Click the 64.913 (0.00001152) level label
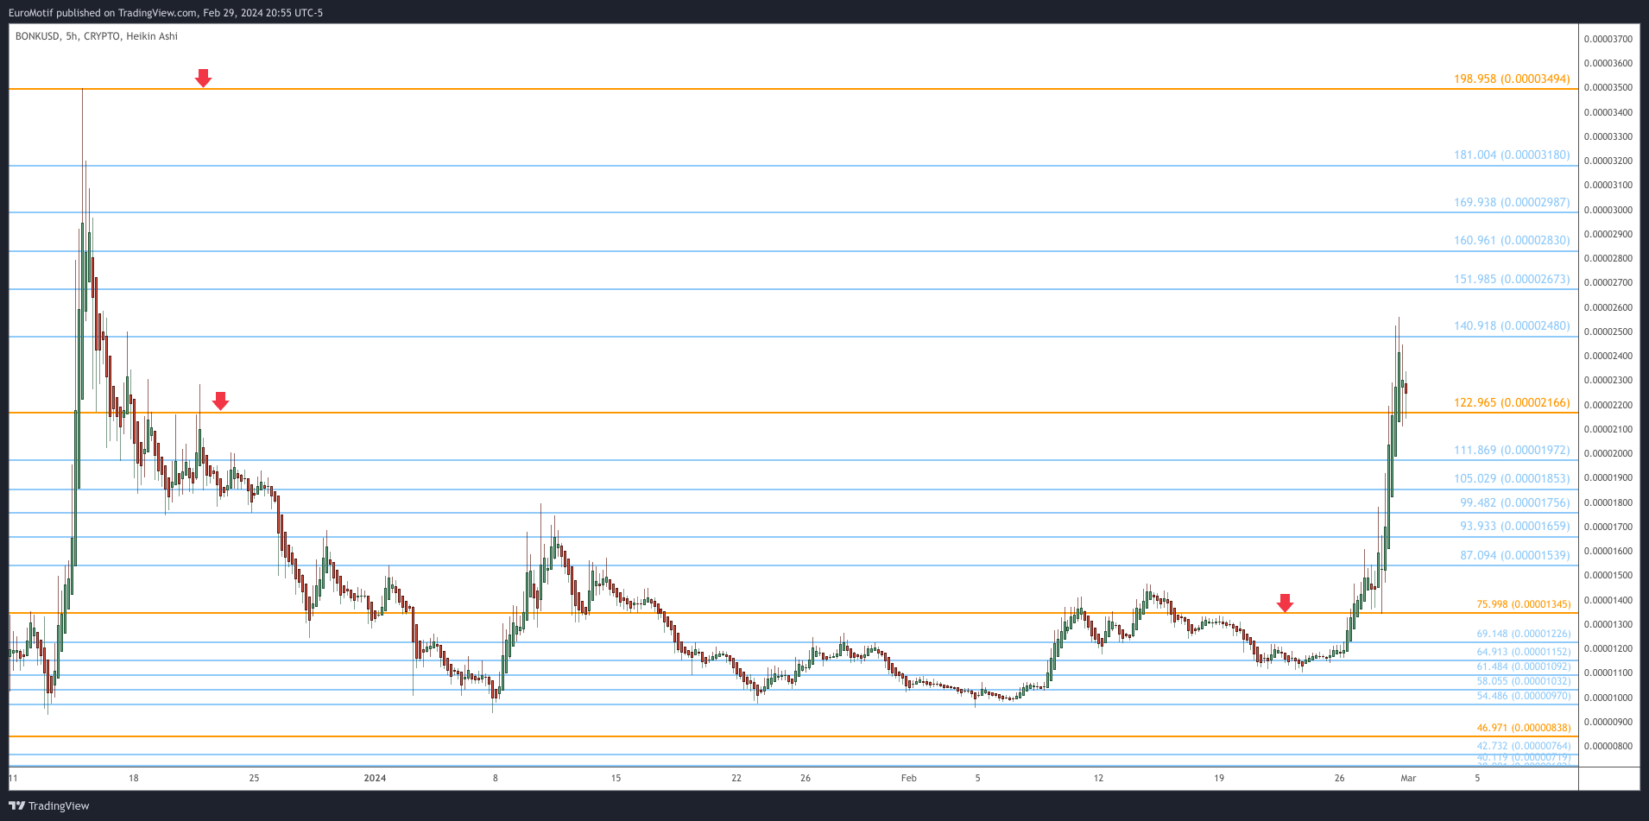This screenshot has height=821, width=1649. 1524,653
